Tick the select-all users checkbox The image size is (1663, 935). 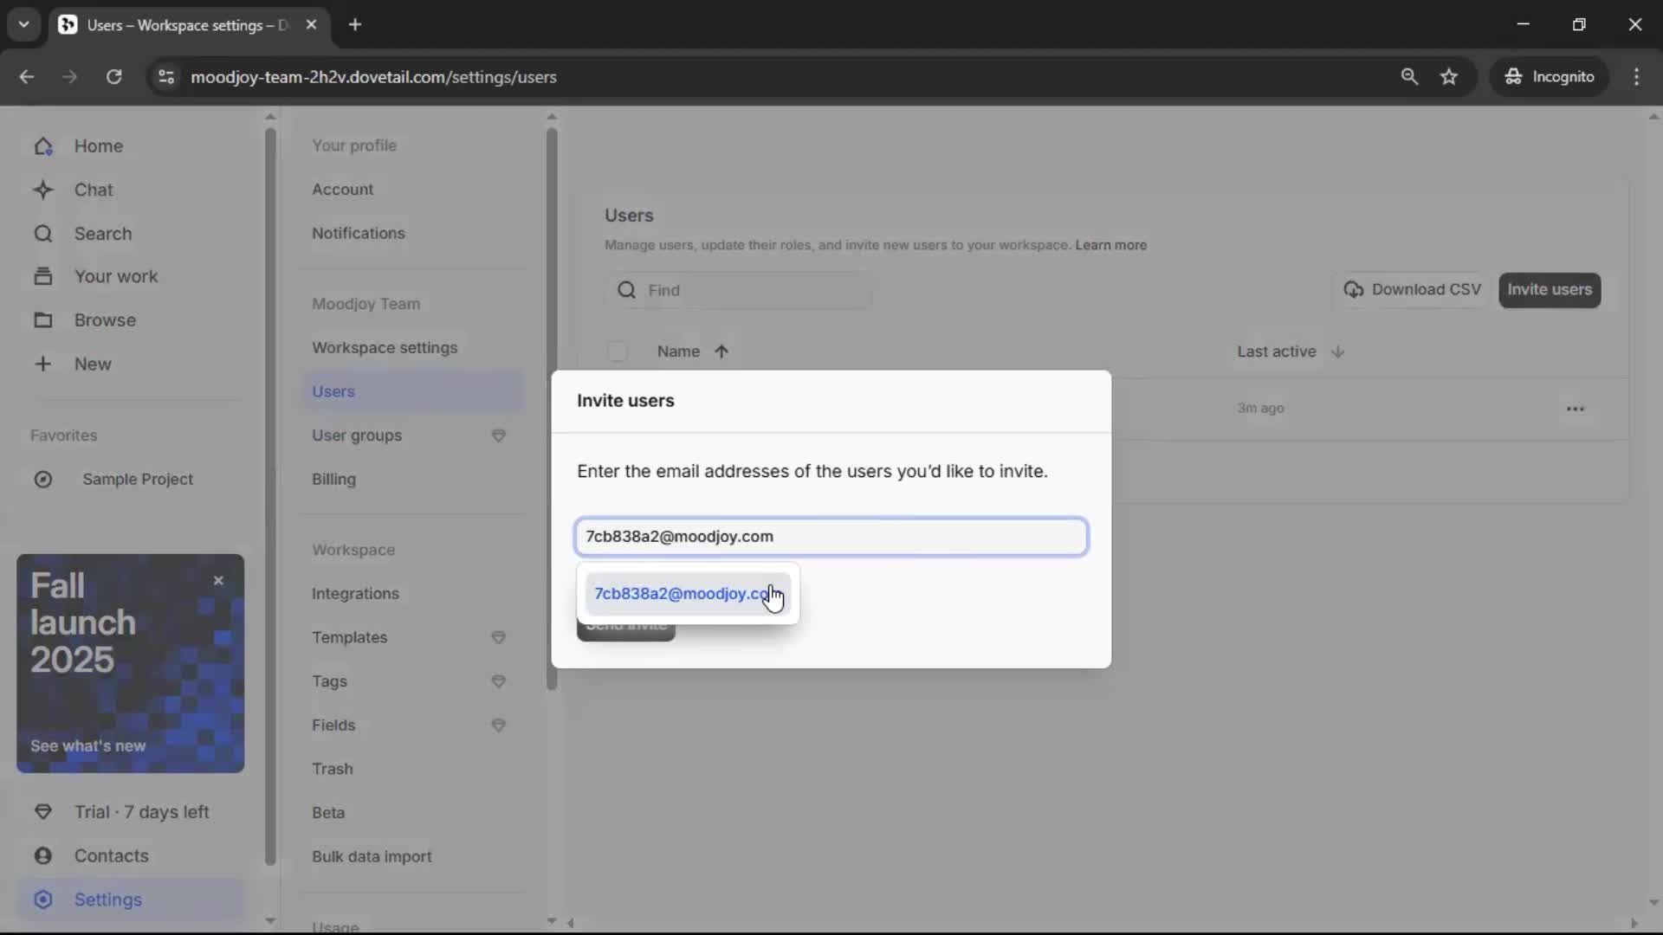(617, 351)
